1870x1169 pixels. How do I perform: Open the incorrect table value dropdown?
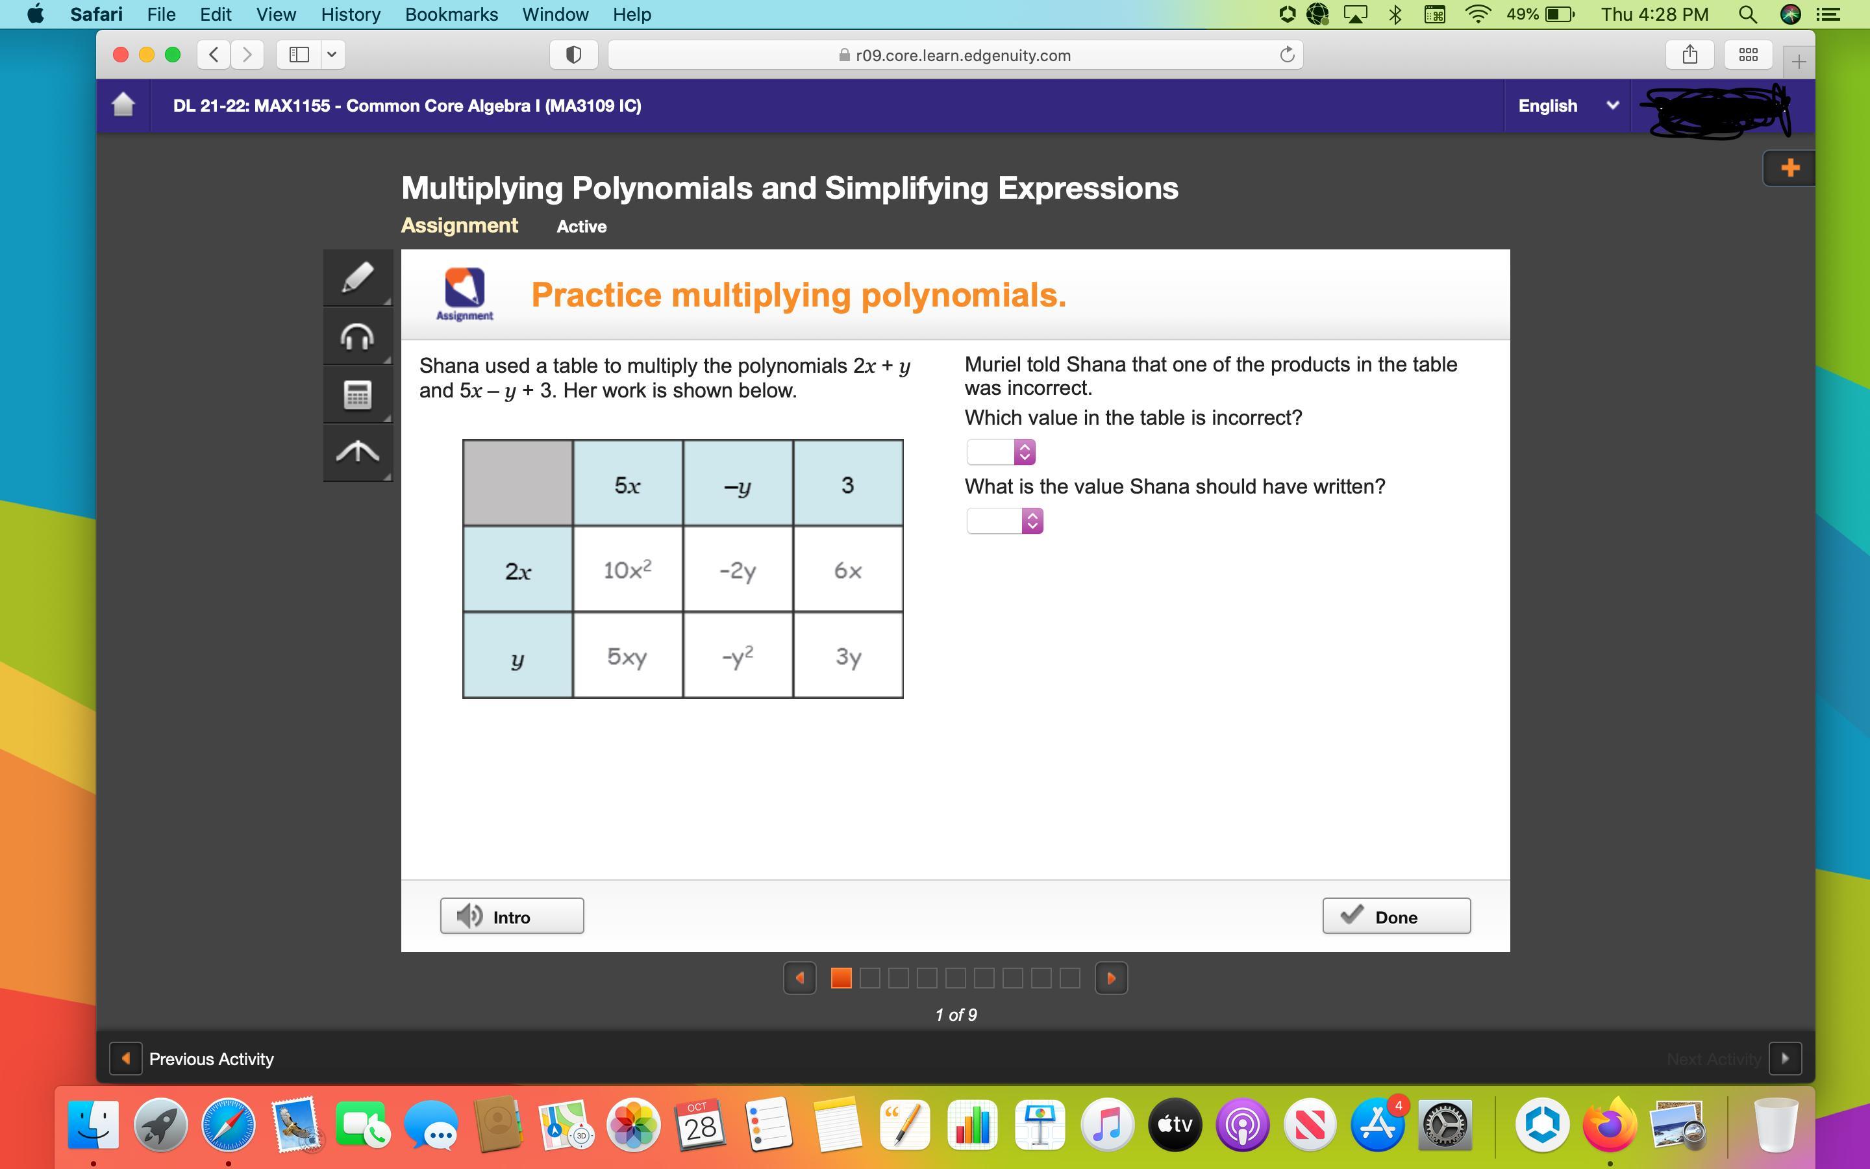point(1001,452)
